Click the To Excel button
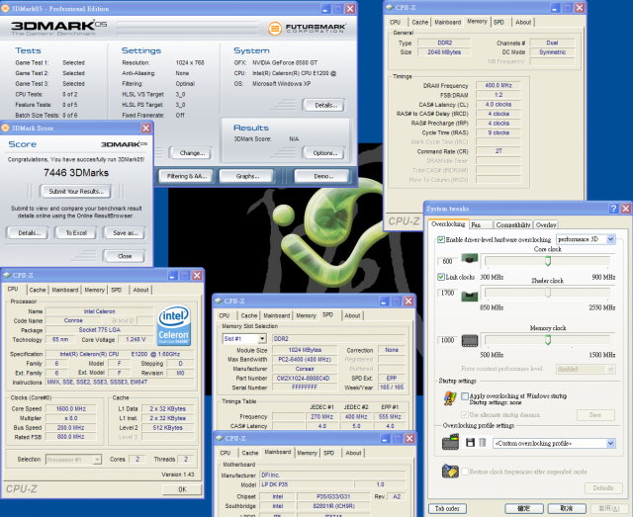 [76, 233]
